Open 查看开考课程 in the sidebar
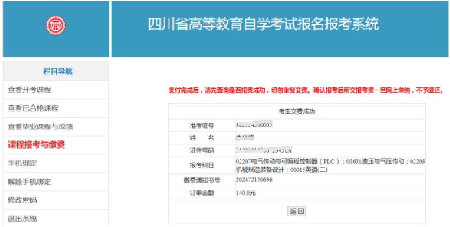 click(30, 90)
